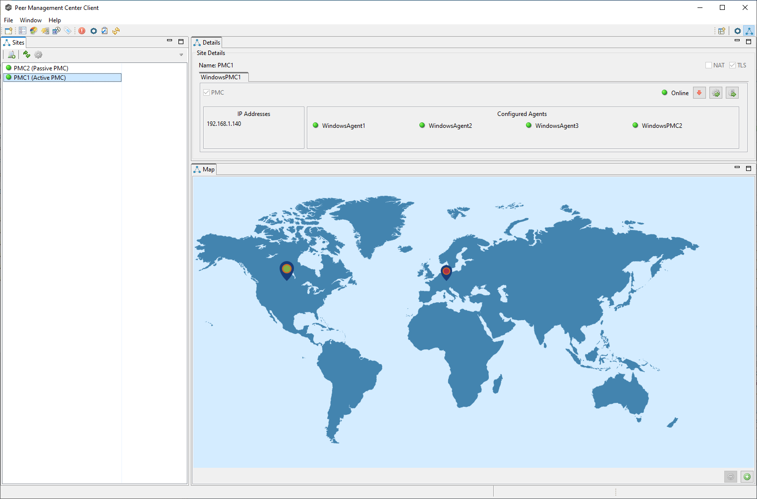Maximize the Map panel
This screenshot has height=499, width=757.
(x=749, y=168)
